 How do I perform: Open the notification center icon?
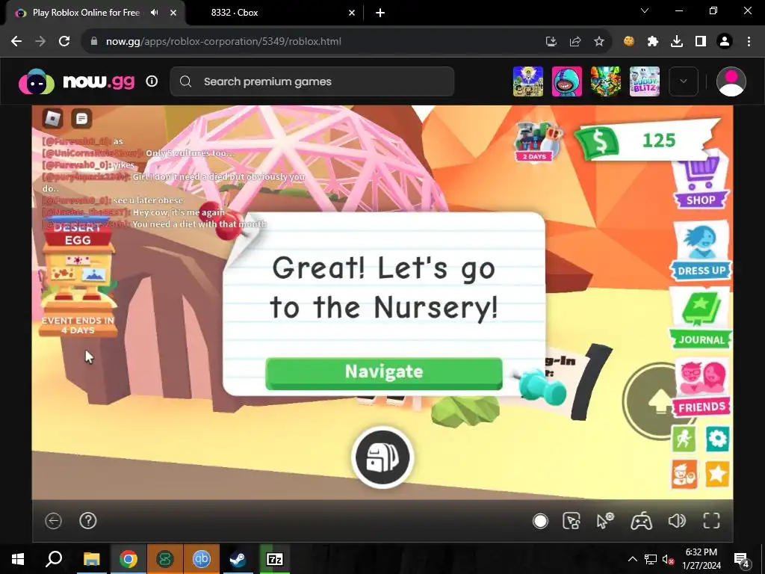742,559
